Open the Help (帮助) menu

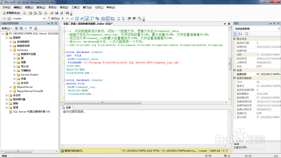click(x=111, y=7)
